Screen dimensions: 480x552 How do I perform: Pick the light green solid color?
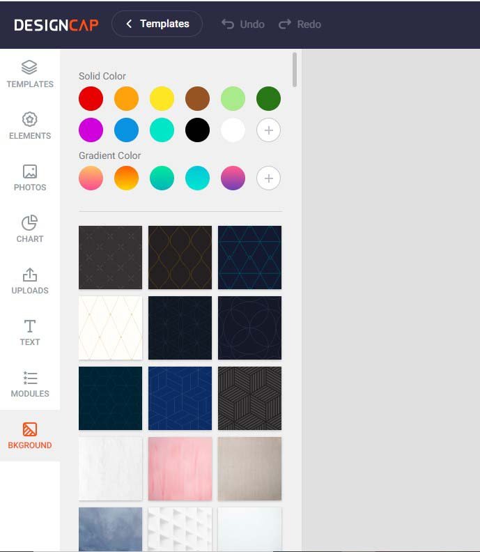233,98
